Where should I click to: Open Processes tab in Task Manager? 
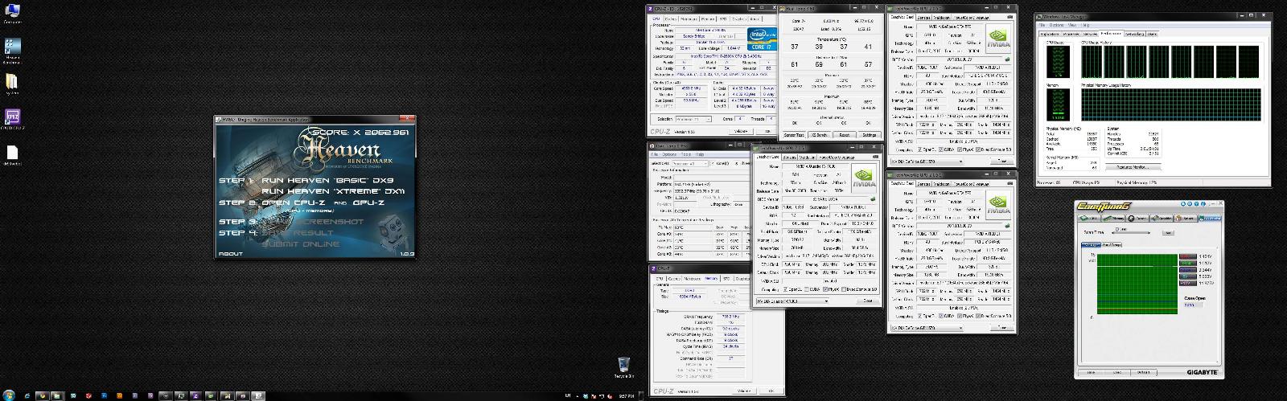pos(1071,35)
